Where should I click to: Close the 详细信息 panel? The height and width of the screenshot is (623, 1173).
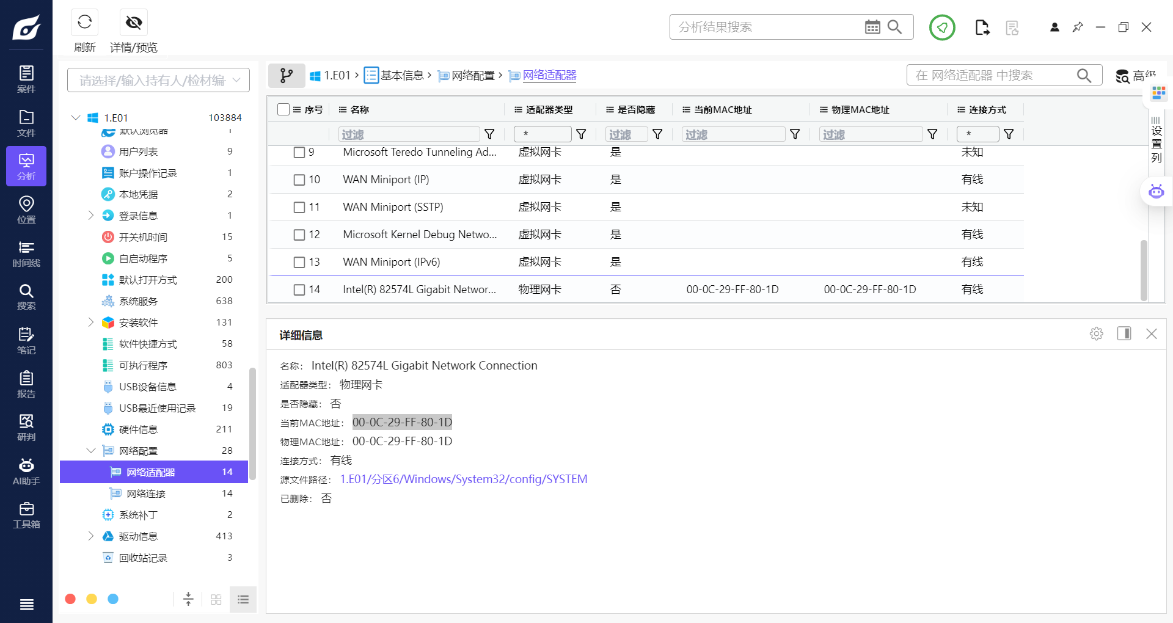pos(1152,333)
